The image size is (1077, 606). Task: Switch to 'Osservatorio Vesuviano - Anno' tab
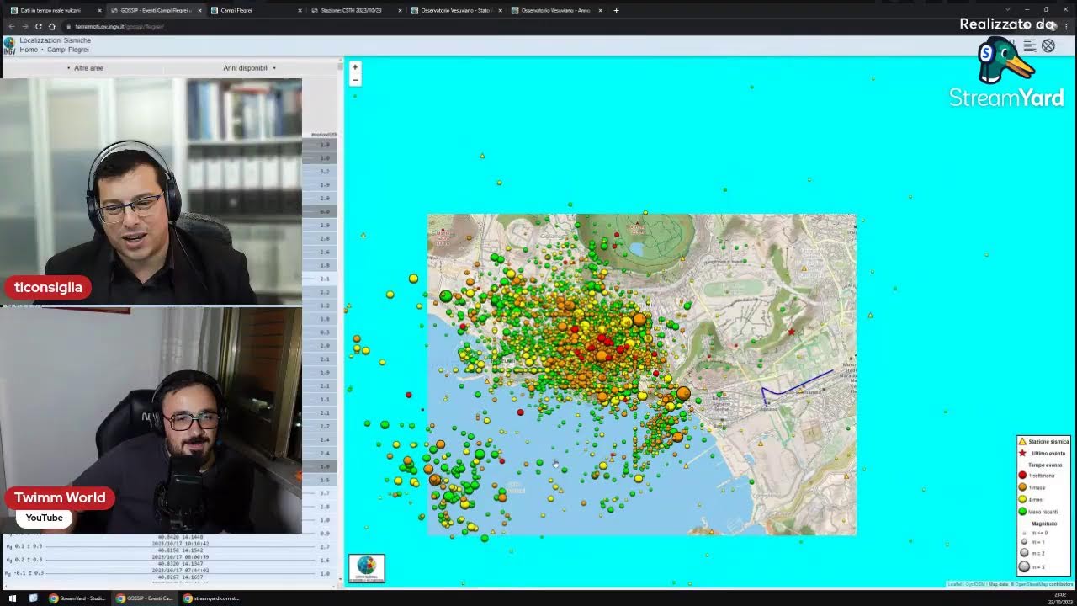pos(555,10)
